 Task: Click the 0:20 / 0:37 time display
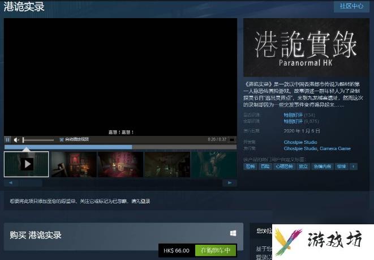(217, 139)
